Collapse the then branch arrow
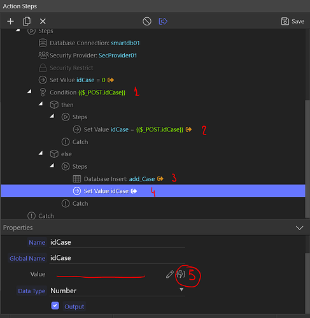Screen dimensions: 310x318 (x=41, y=104)
